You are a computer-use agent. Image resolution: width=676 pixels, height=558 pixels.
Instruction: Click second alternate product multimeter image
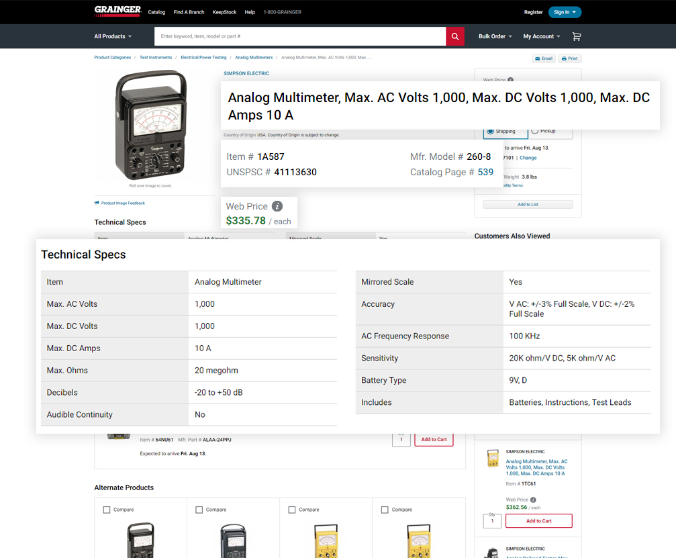[x=233, y=541]
